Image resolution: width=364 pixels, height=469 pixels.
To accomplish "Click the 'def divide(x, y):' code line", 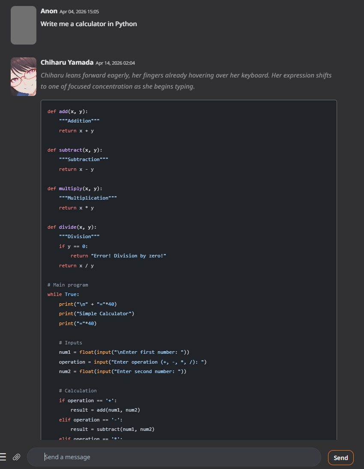I will 72,227.
